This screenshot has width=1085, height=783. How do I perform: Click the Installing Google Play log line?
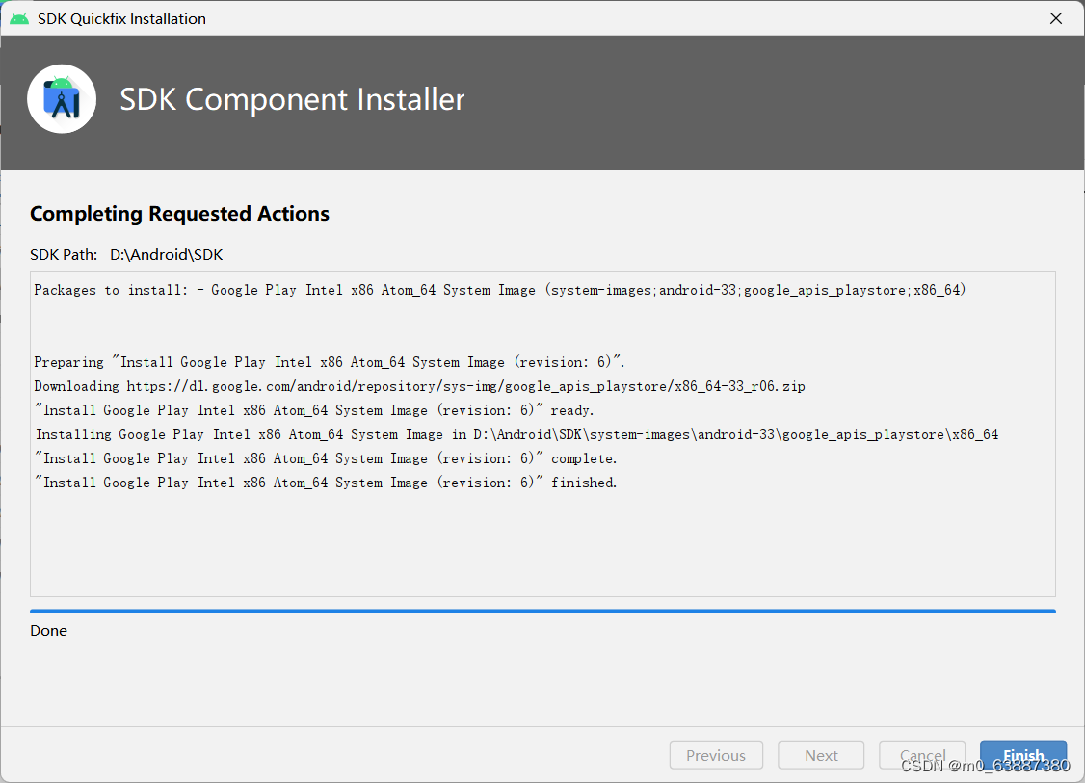pyautogui.click(x=516, y=434)
